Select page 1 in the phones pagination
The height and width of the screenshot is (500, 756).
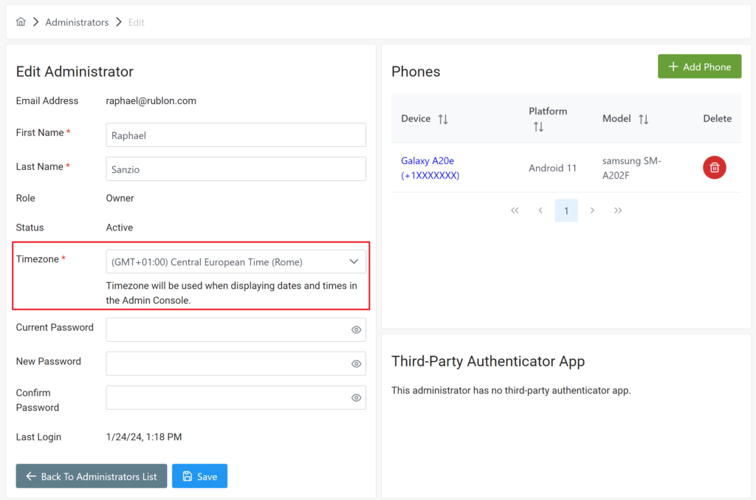coord(566,210)
